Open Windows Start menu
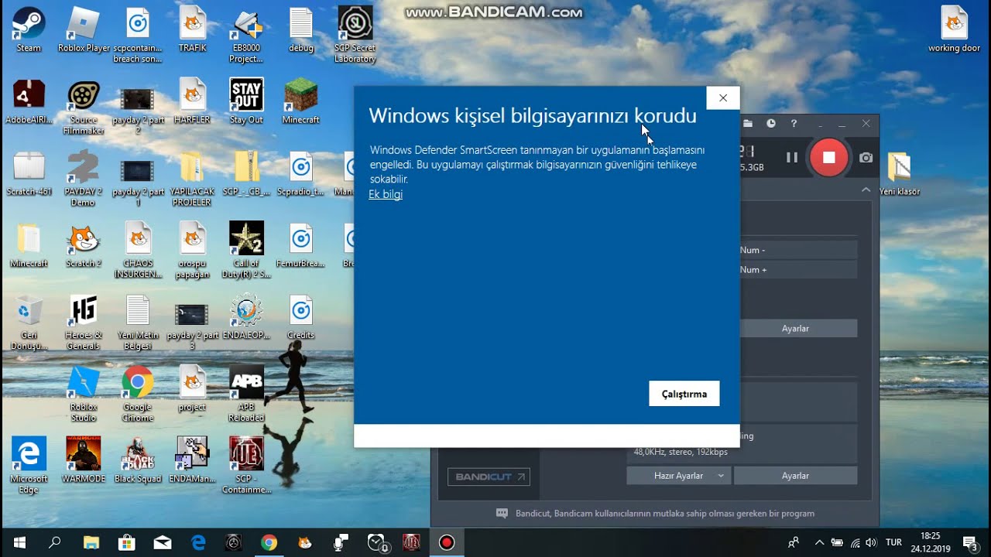The width and height of the screenshot is (991, 557). 19,542
